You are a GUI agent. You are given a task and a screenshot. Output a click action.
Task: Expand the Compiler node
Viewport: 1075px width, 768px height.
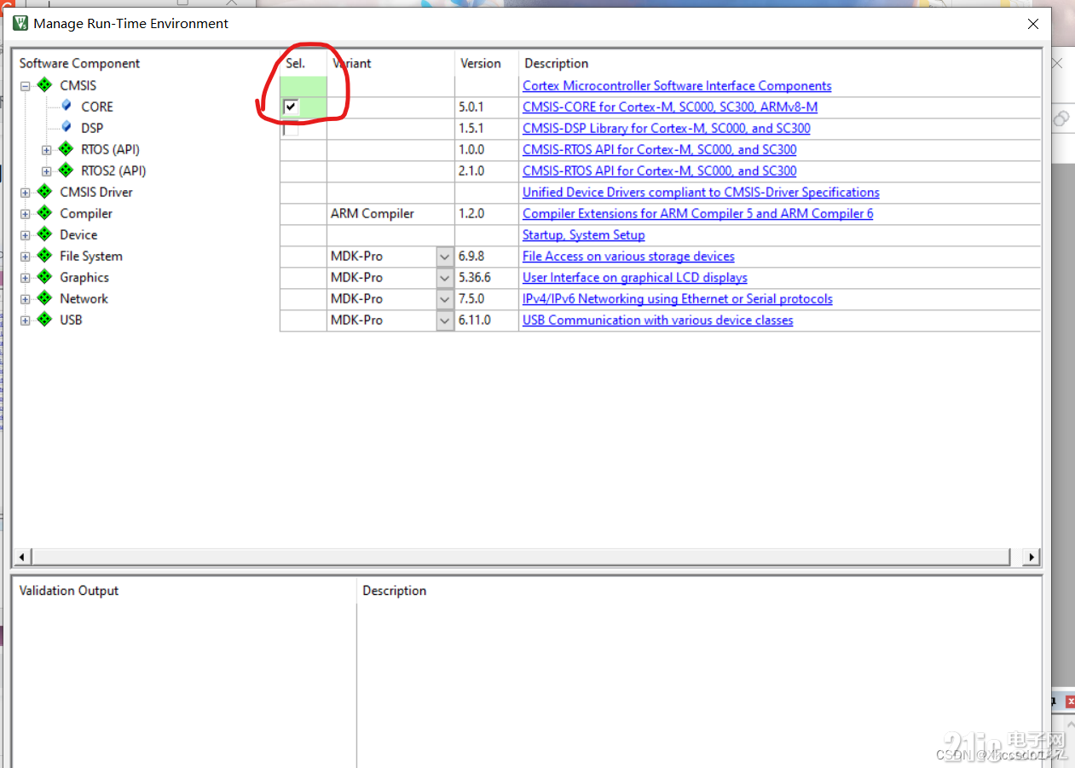click(25, 214)
